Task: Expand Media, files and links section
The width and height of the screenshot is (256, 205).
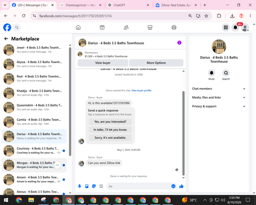Action: [x=219, y=97]
